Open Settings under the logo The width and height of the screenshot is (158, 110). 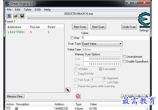pyautogui.click(x=144, y=30)
